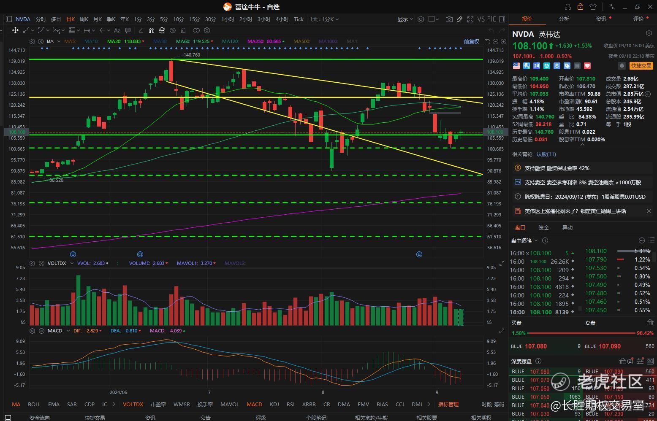657x421 pixels.
Task: Expand line drawing tool options
Action: pyautogui.click(x=33, y=30)
